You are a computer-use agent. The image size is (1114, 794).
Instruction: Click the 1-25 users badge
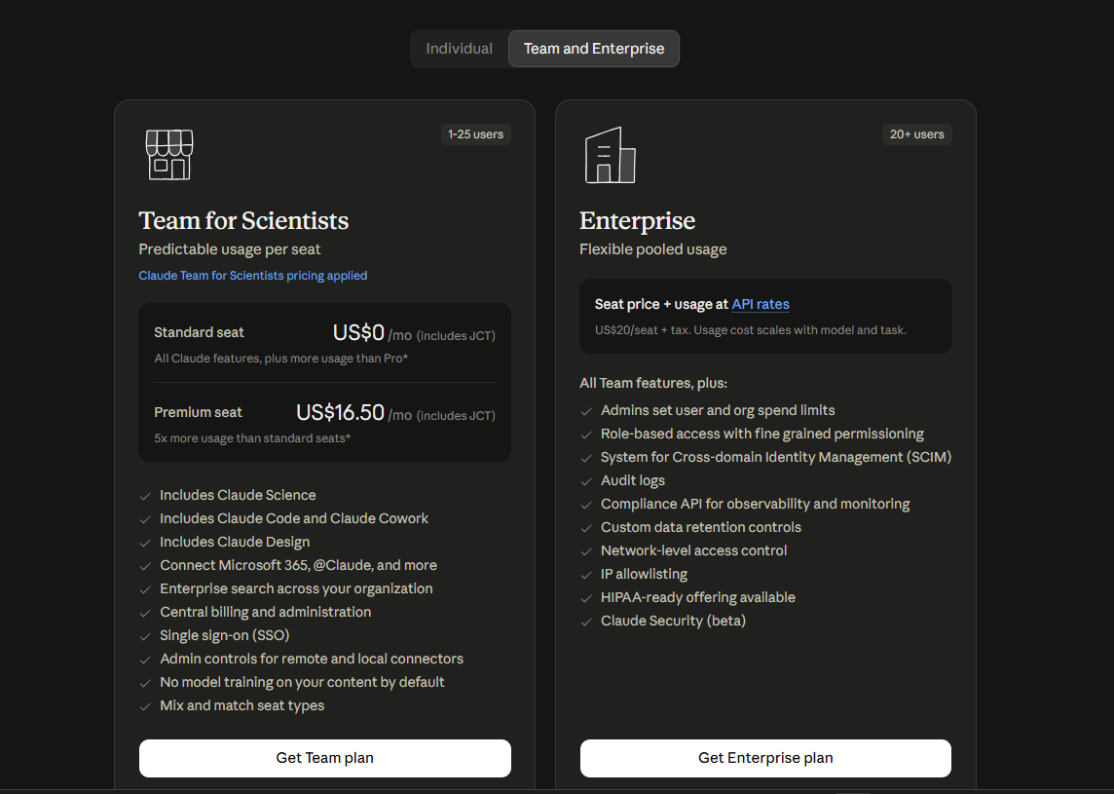(475, 134)
